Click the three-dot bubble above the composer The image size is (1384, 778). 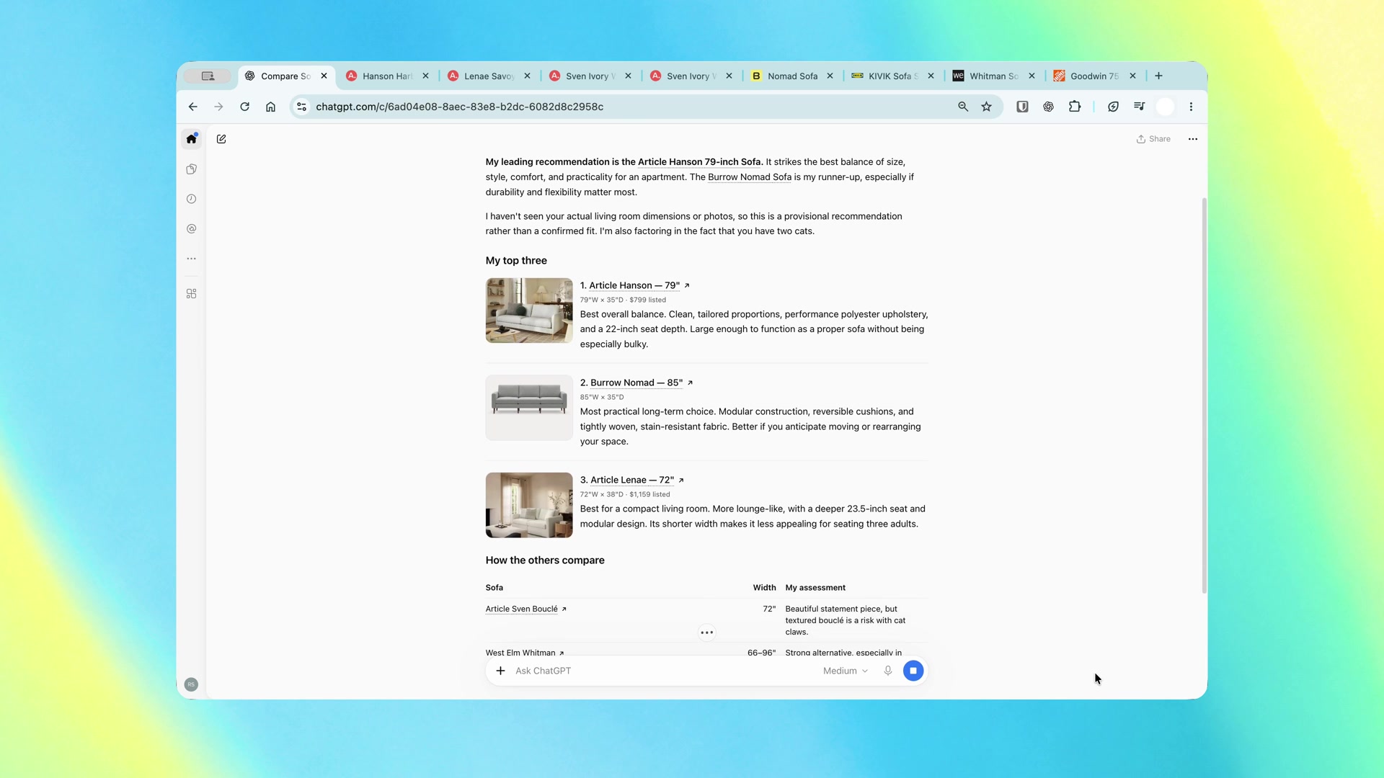point(707,632)
